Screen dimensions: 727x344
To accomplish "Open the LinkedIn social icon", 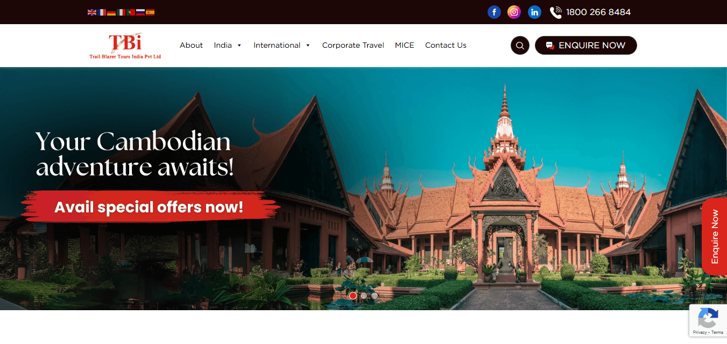I will coord(534,12).
